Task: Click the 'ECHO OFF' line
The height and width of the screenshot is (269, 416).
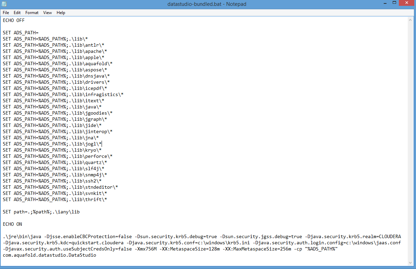Action: [x=14, y=20]
